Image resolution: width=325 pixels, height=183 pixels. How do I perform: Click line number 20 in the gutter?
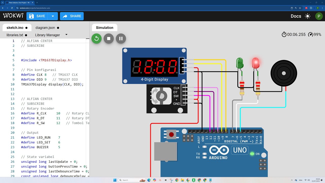point(13,133)
